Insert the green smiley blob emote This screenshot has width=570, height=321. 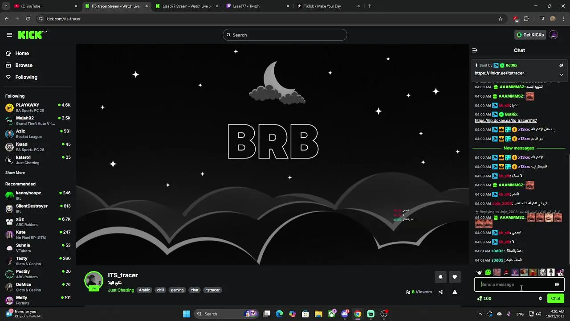tap(488, 272)
